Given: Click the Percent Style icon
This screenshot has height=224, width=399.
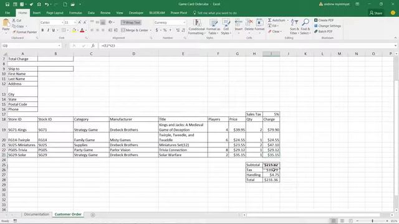Looking at the screenshot, I should tap(165, 30).
